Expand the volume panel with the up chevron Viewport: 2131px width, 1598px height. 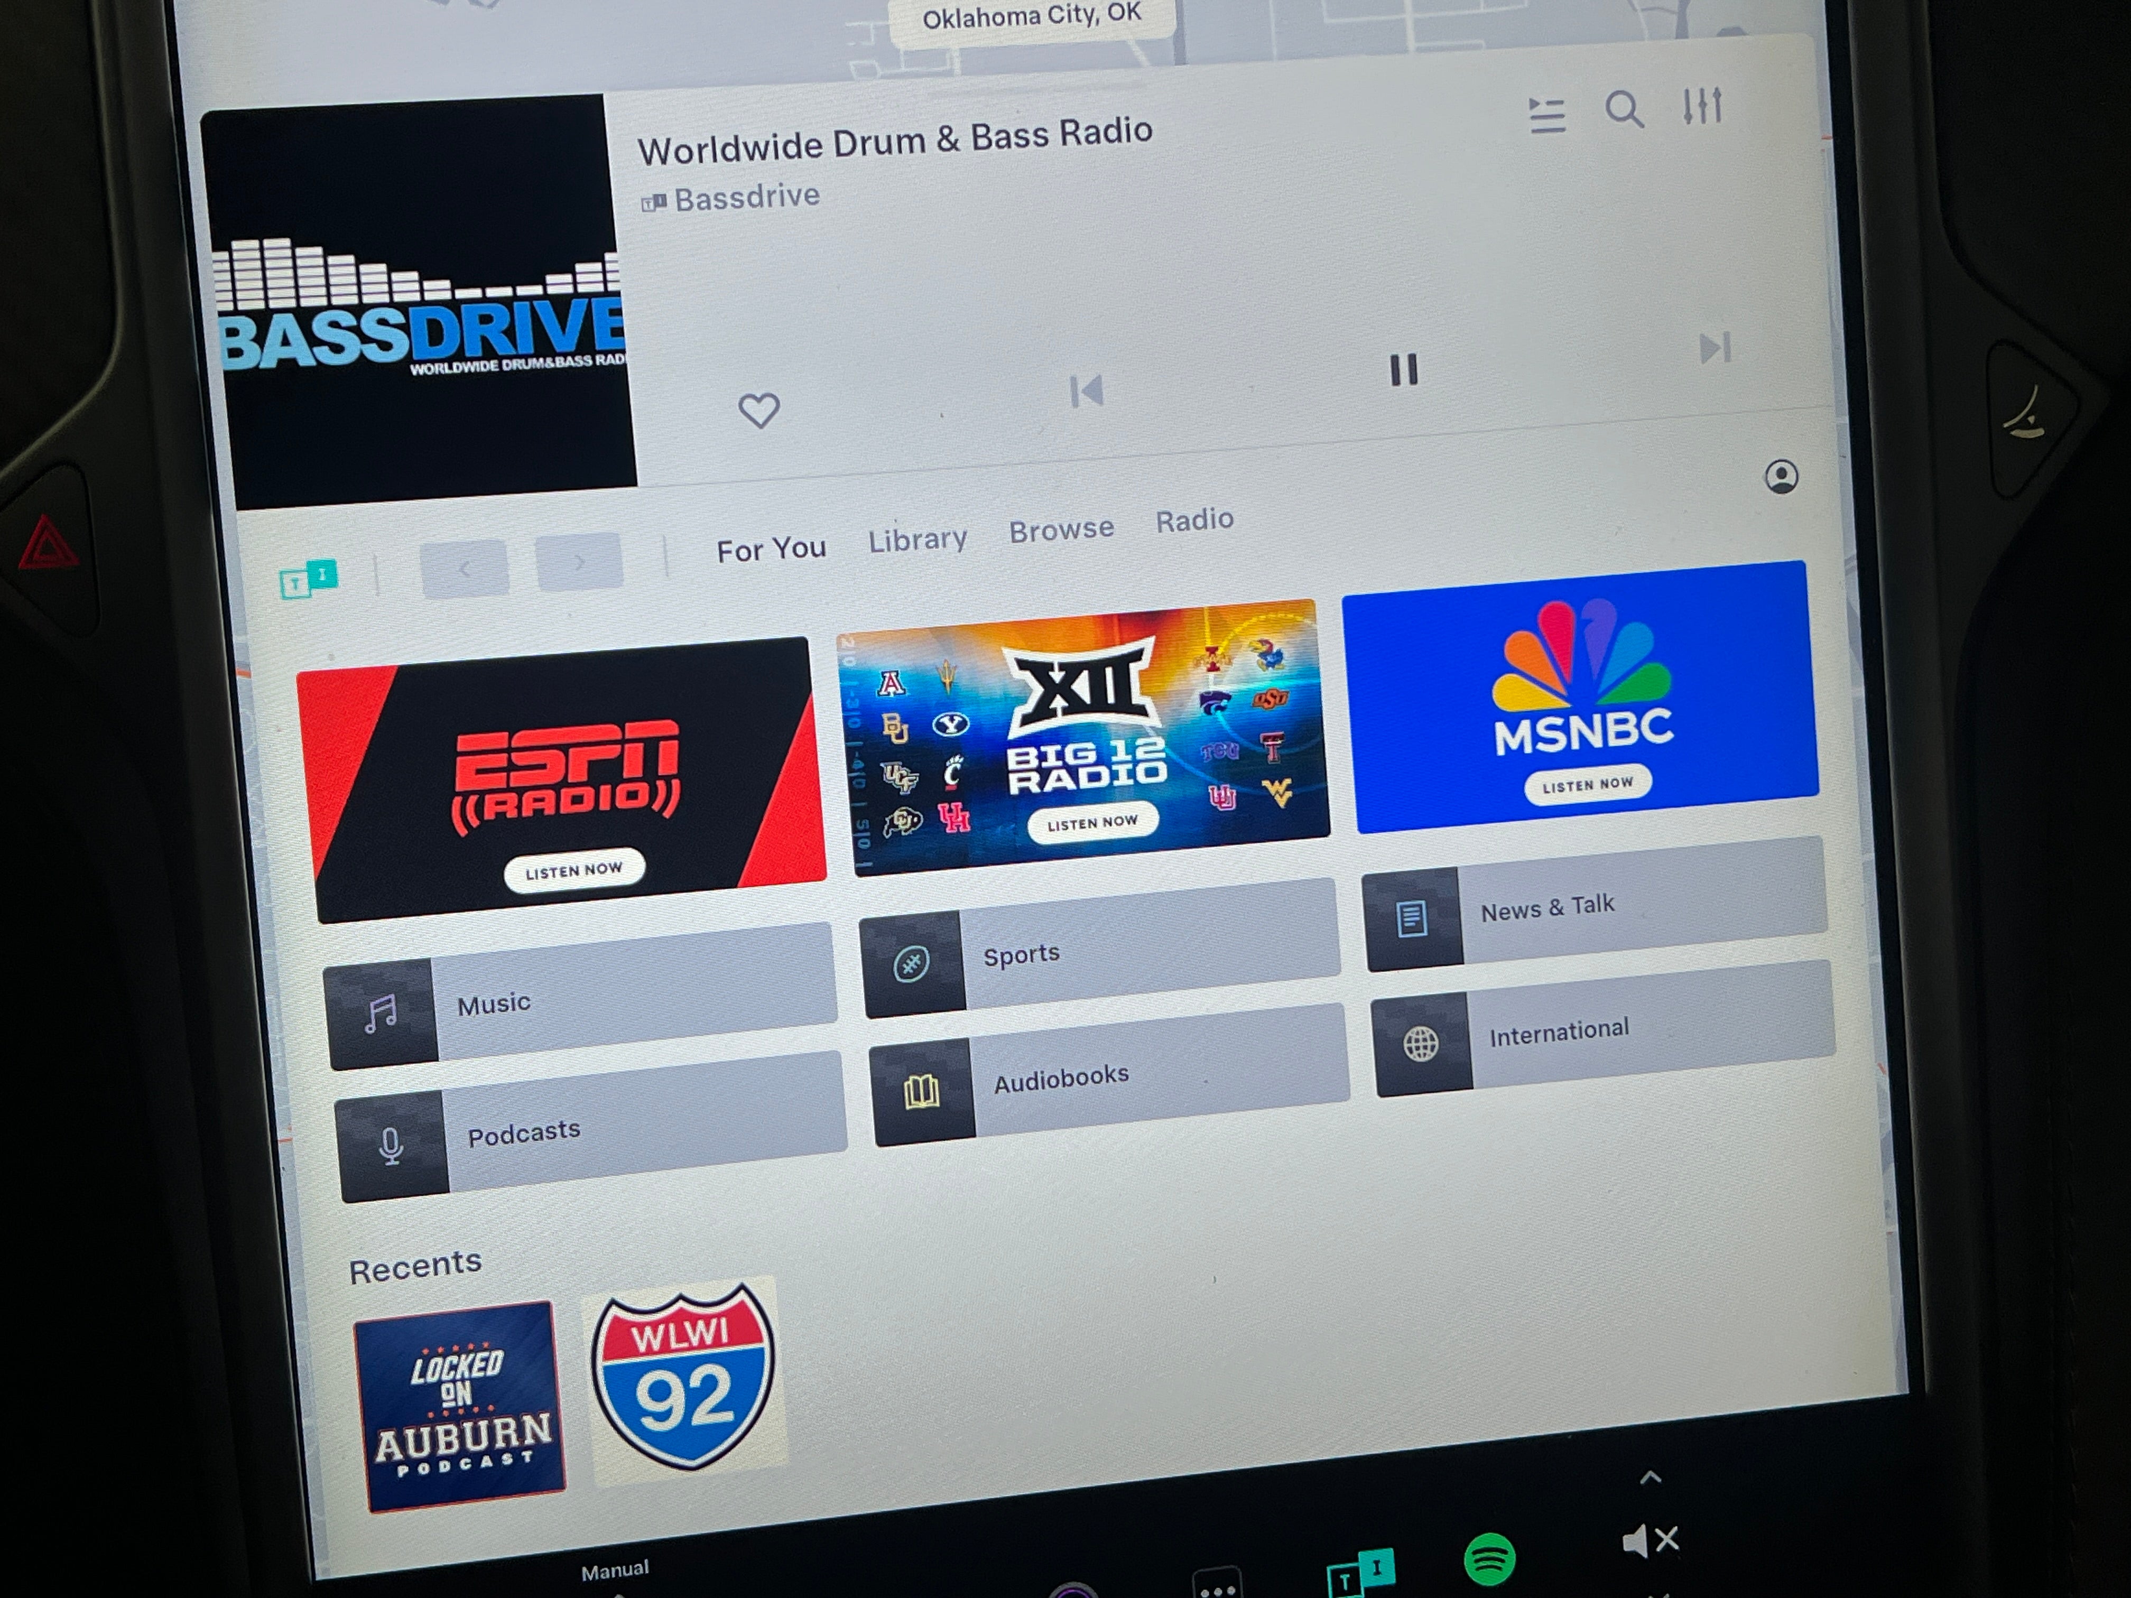coord(1650,1478)
